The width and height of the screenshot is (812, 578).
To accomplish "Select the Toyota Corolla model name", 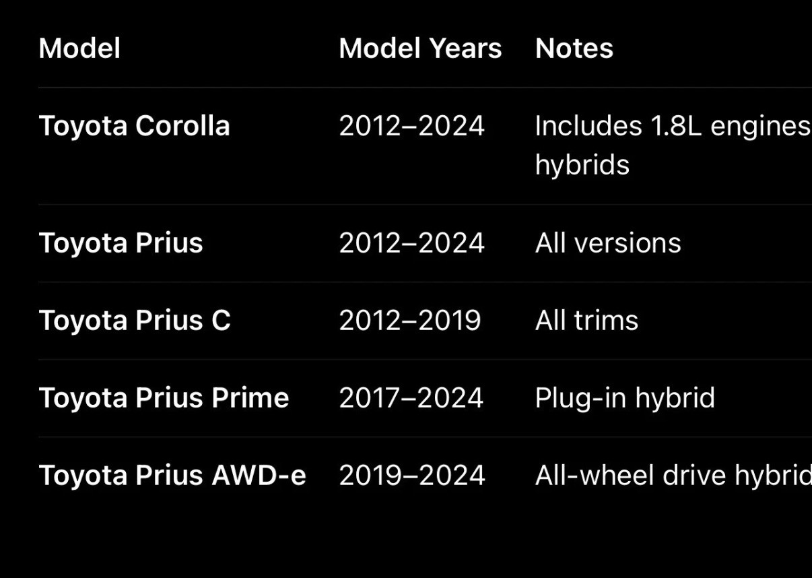I will pyautogui.click(x=134, y=126).
